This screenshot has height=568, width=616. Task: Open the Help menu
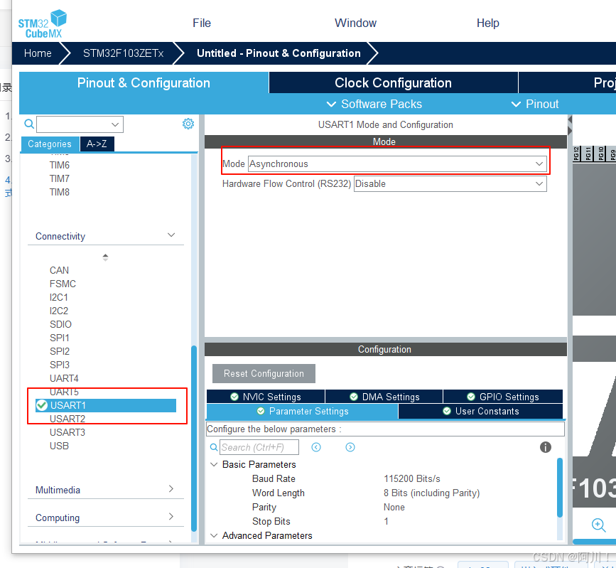(x=488, y=23)
